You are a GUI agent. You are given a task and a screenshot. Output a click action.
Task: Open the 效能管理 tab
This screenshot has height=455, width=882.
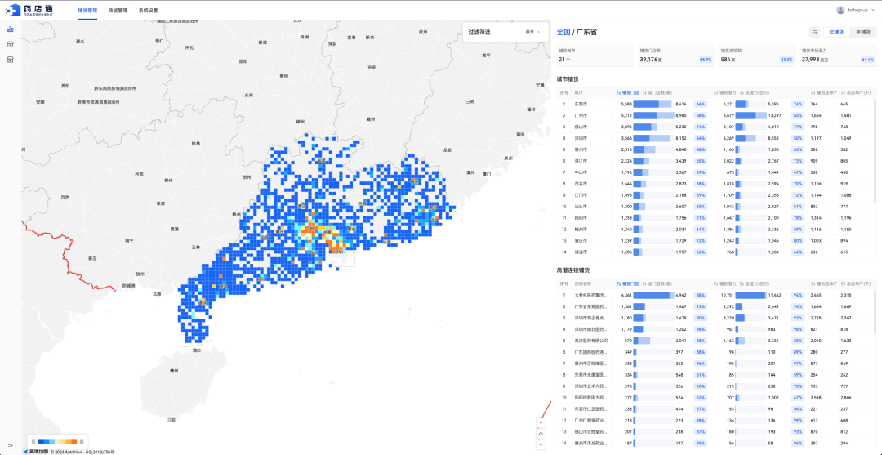pos(118,11)
